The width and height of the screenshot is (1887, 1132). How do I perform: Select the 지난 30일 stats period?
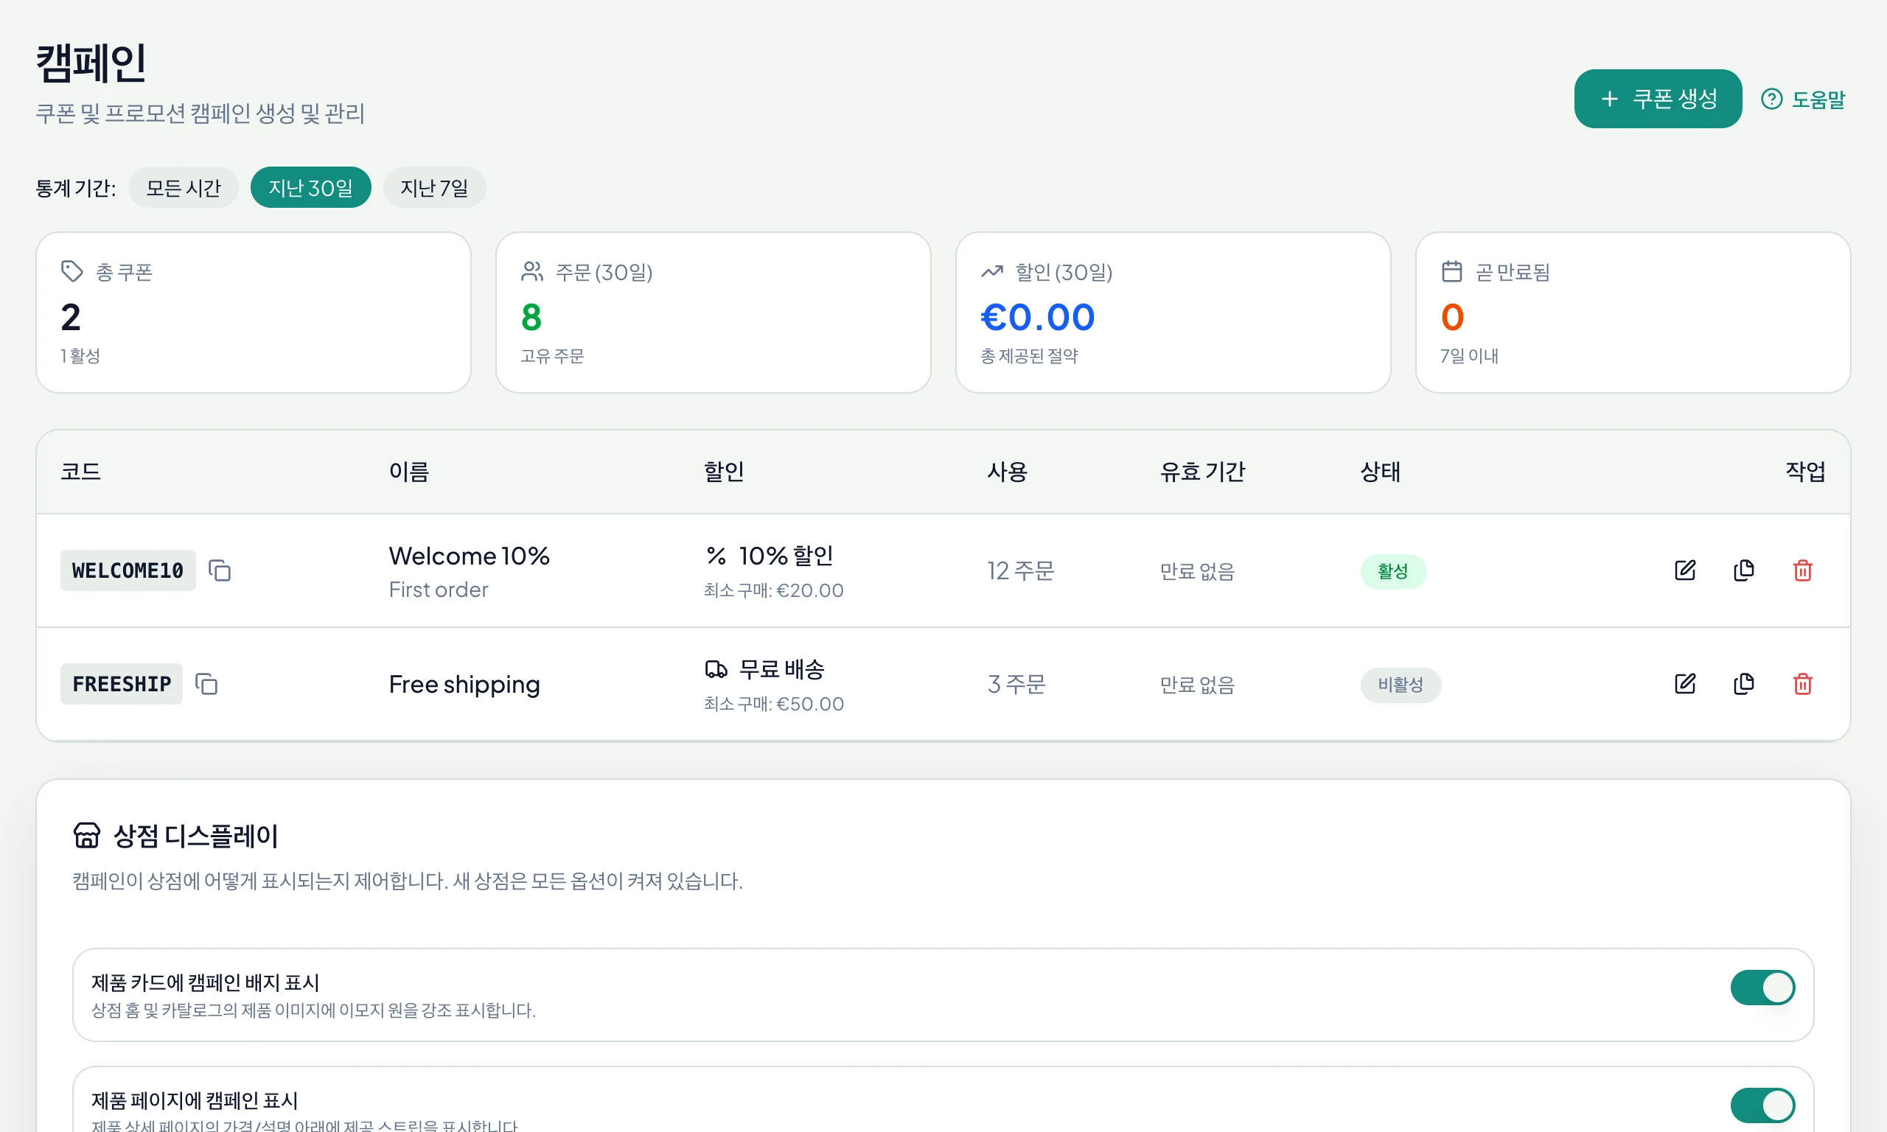click(310, 188)
